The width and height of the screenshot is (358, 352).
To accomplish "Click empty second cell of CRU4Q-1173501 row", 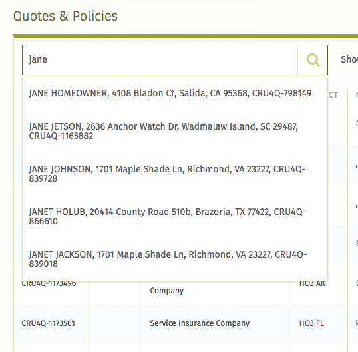I will coord(114,323).
